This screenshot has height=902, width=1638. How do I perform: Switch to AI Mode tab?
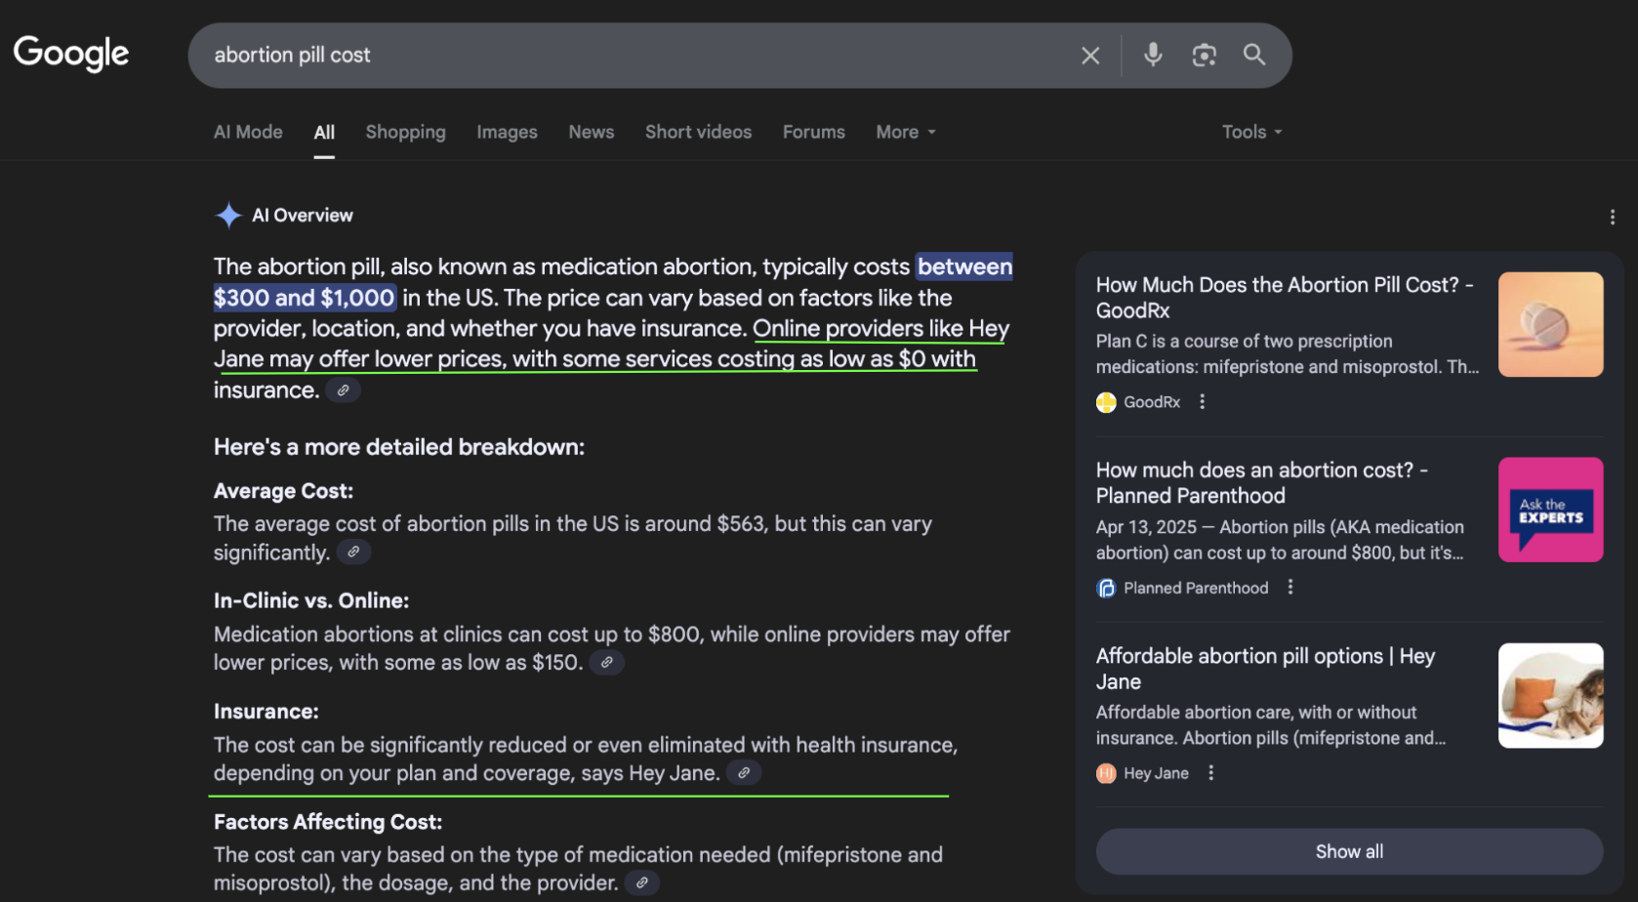(x=248, y=132)
